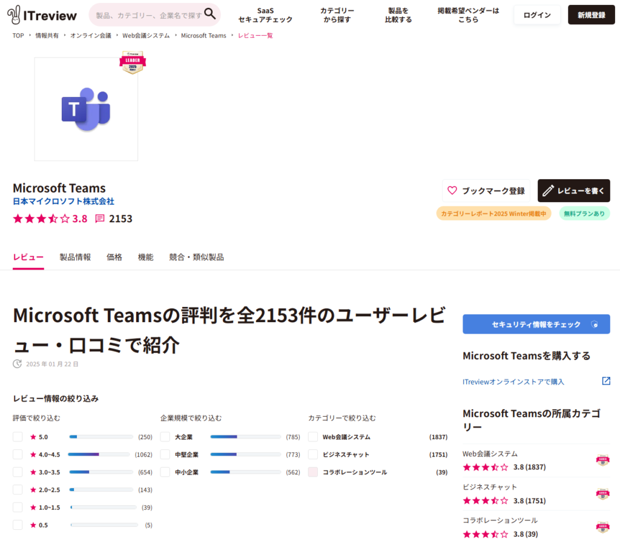Click the clock icon beside update date
Screen dimensions: 620x542
[x=17, y=363]
